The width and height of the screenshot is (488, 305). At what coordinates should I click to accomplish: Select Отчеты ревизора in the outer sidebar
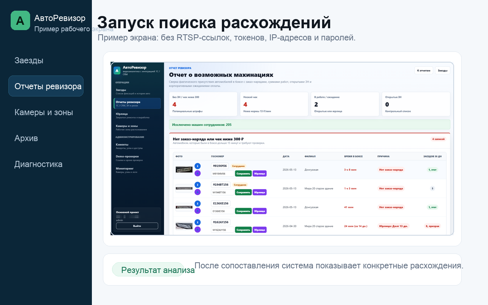click(x=46, y=86)
